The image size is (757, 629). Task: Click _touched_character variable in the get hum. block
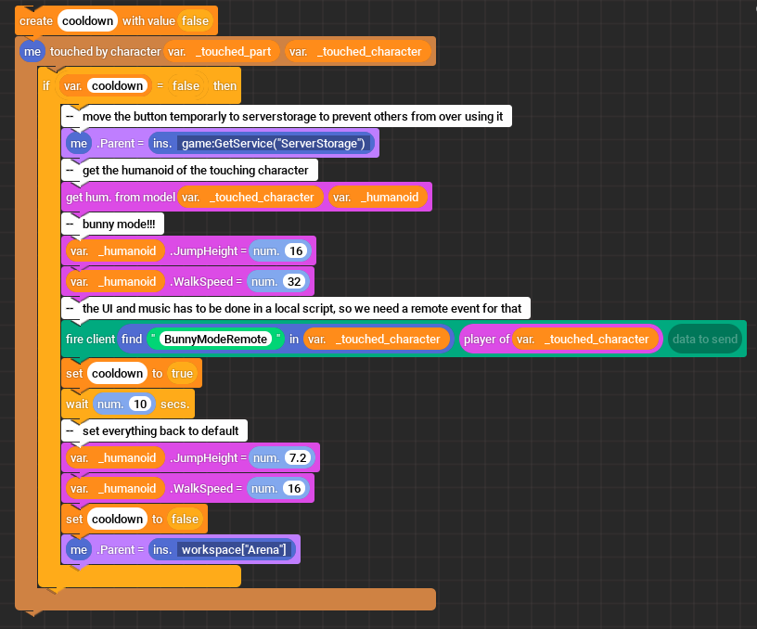[x=250, y=197]
